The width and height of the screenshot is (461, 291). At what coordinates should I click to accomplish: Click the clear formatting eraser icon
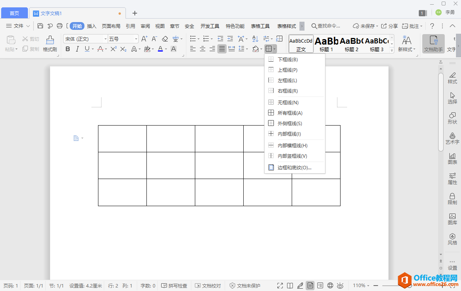165,39
